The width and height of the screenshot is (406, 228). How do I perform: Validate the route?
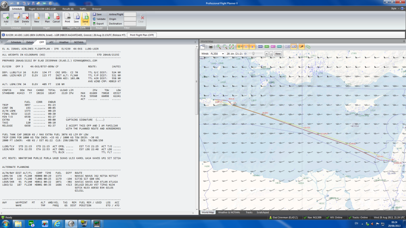(100, 19)
